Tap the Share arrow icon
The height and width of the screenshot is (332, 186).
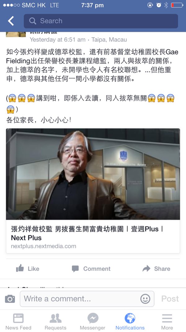(146, 269)
